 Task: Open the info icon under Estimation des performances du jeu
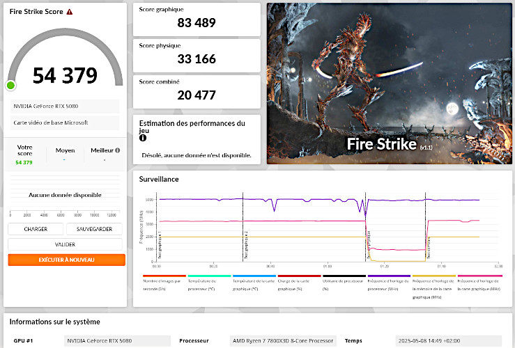coord(143,138)
